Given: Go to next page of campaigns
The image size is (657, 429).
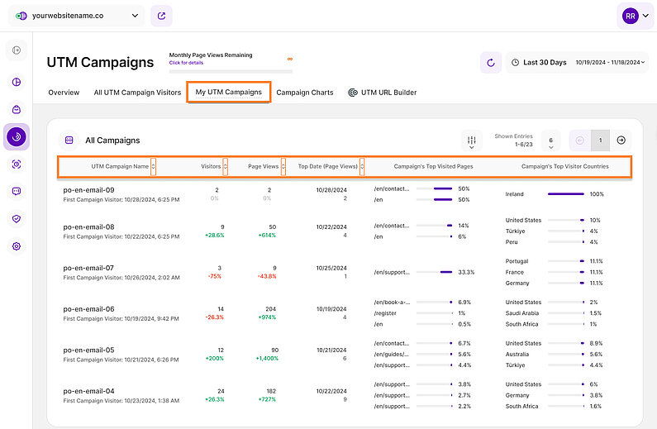Looking at the screenshot, I should tap(622, 141).
